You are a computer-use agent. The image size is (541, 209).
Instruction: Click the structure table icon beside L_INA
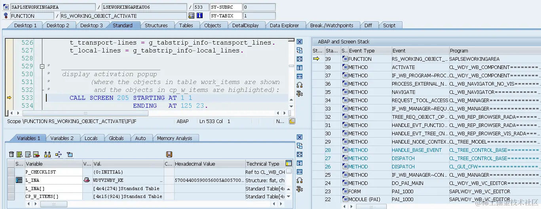point(19,180)
